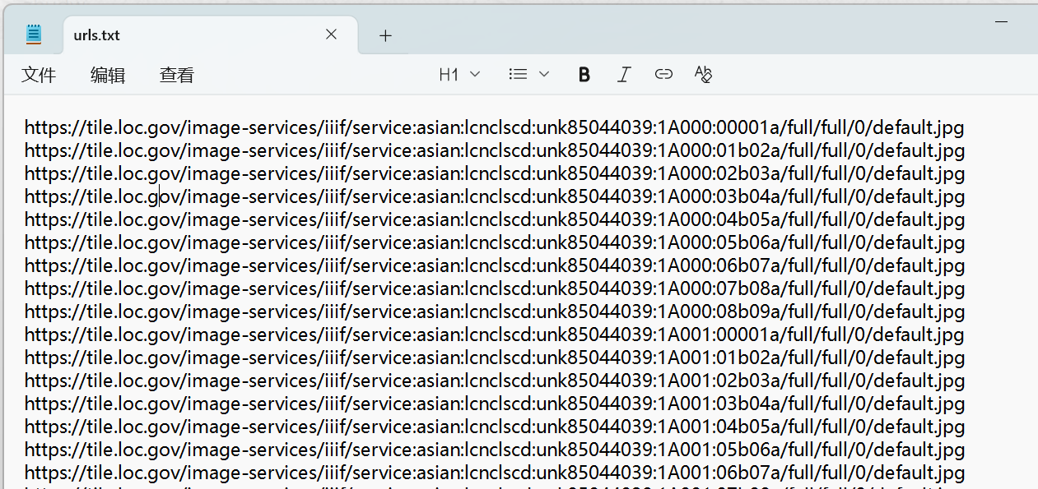Open the 查看 (View) menu

click(177, 75)
